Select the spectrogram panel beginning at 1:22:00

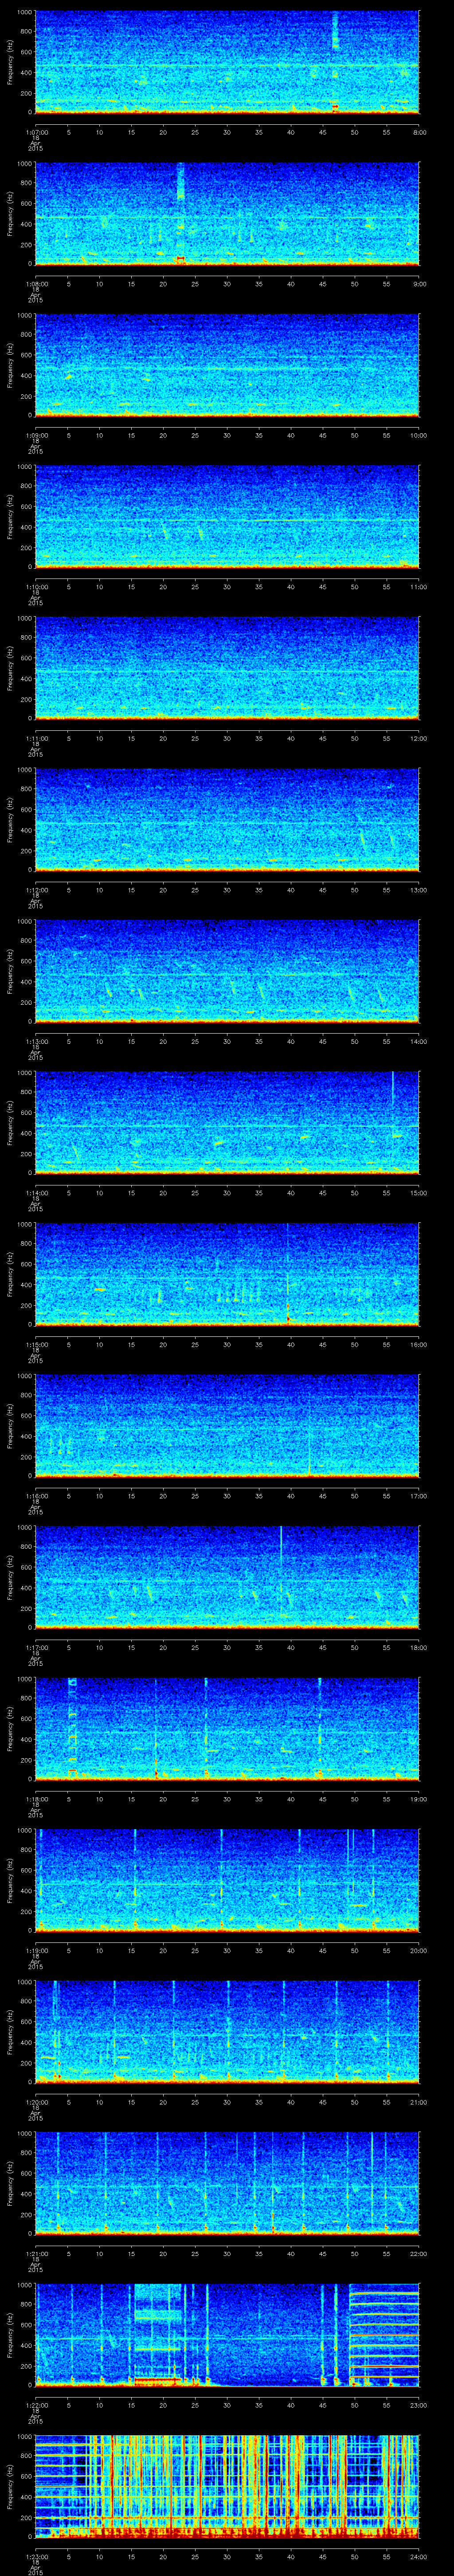tap(227, 2335)
